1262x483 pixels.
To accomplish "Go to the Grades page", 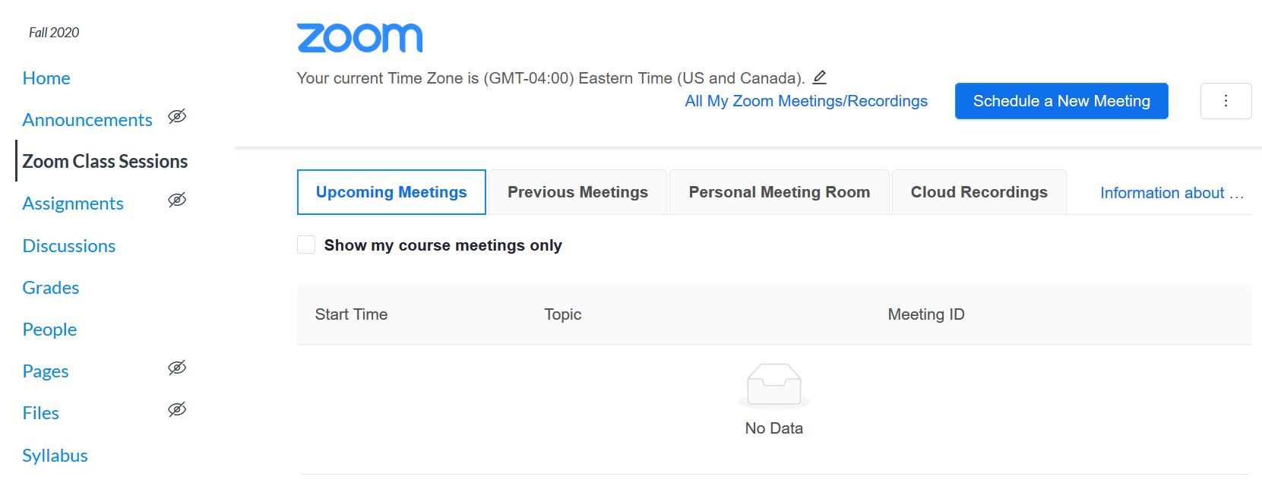I will click(x=50, y=287).
